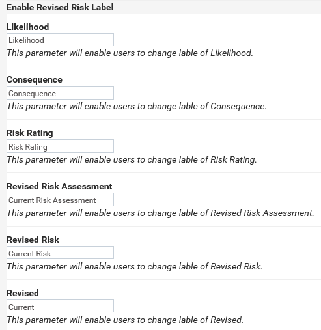The width and height of the screenshot is (321, 330).
Task: Click the italic description for Risk Rating
Action: coord(132,160)
